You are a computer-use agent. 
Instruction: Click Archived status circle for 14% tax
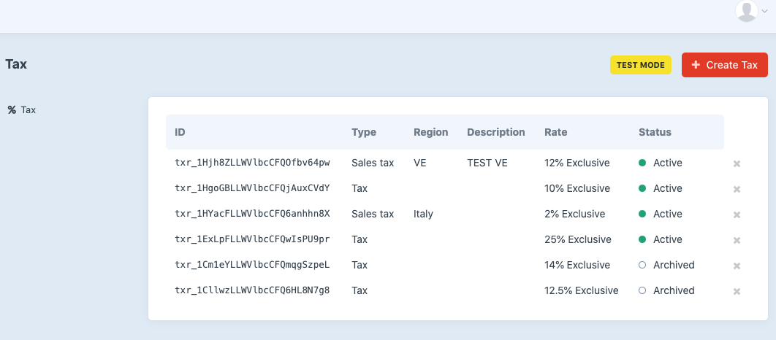point(642,265)
